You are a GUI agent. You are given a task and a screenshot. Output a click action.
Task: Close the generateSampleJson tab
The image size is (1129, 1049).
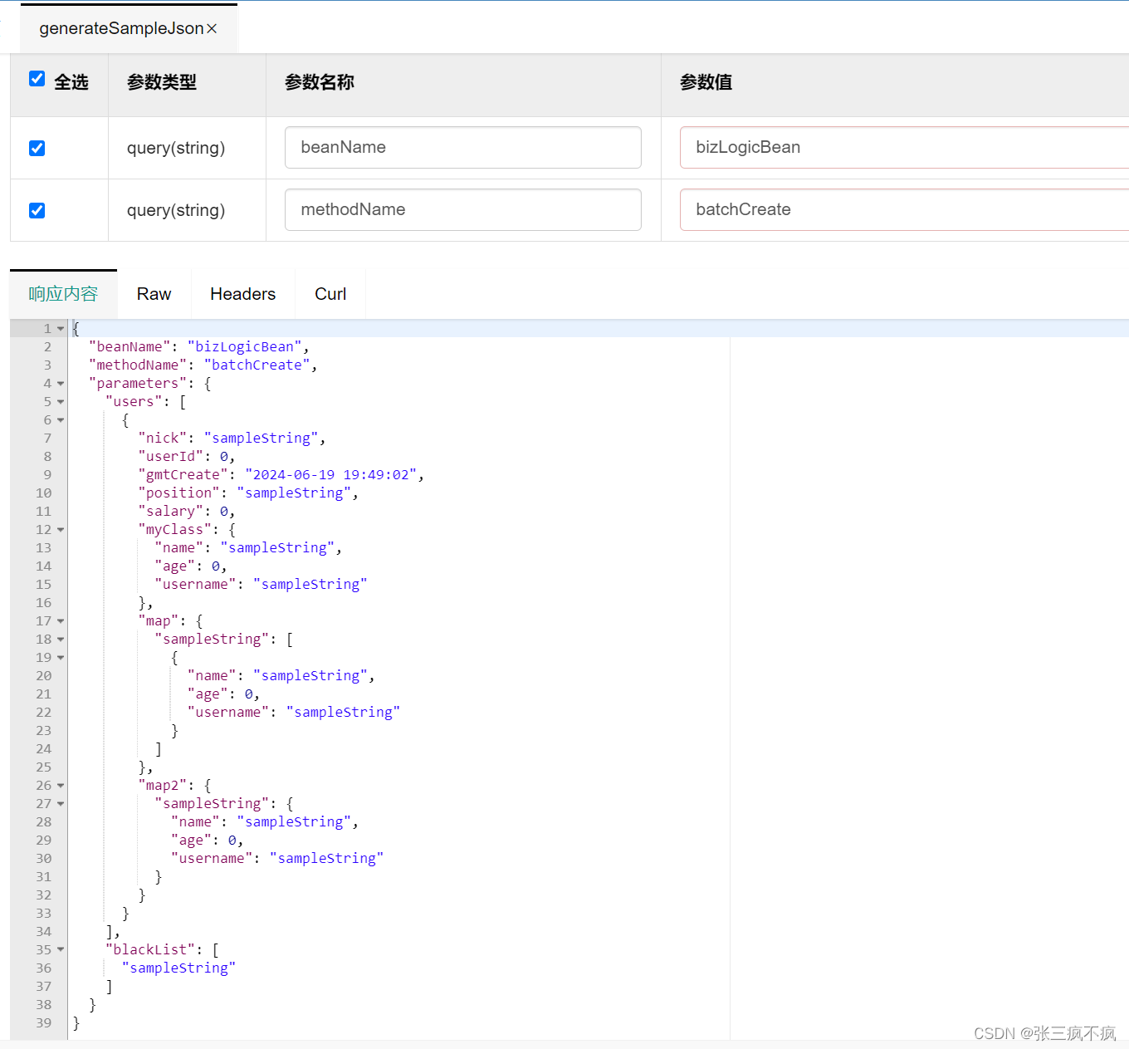212,28
